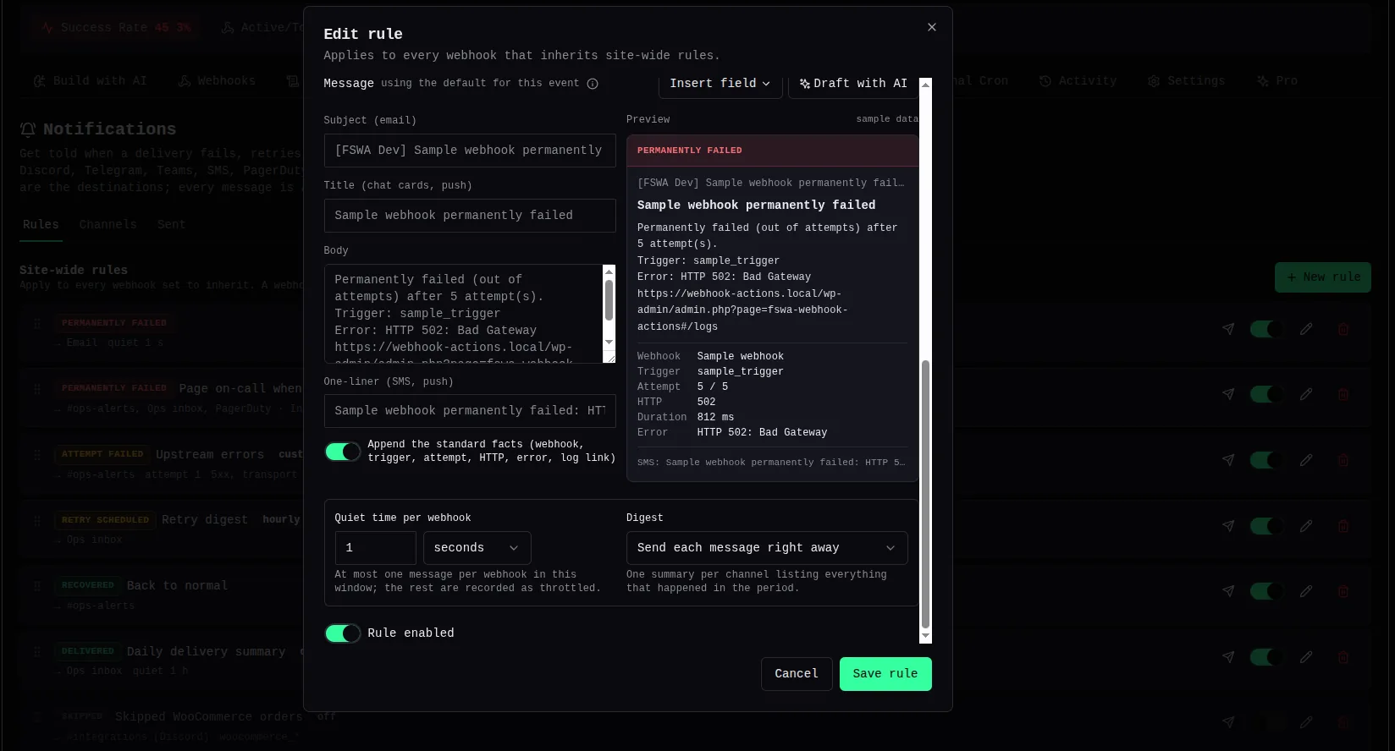This screenshot has height=751, width=1395.
Task: Open the Pro tab
Action: point(1277,81)
